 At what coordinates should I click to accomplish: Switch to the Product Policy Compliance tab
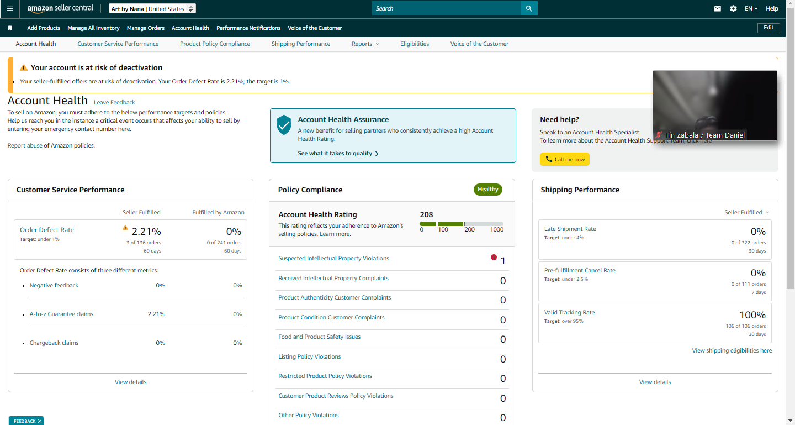(x=215, y=44)
